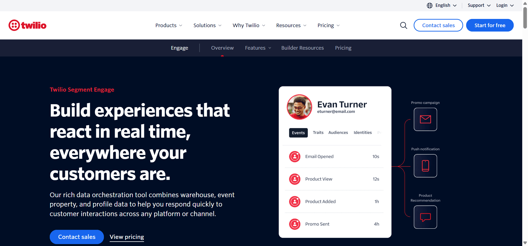Viewport: 528px width, 246px height.
Task: Click the scrollbar down arrow
Action: point(525,243)
